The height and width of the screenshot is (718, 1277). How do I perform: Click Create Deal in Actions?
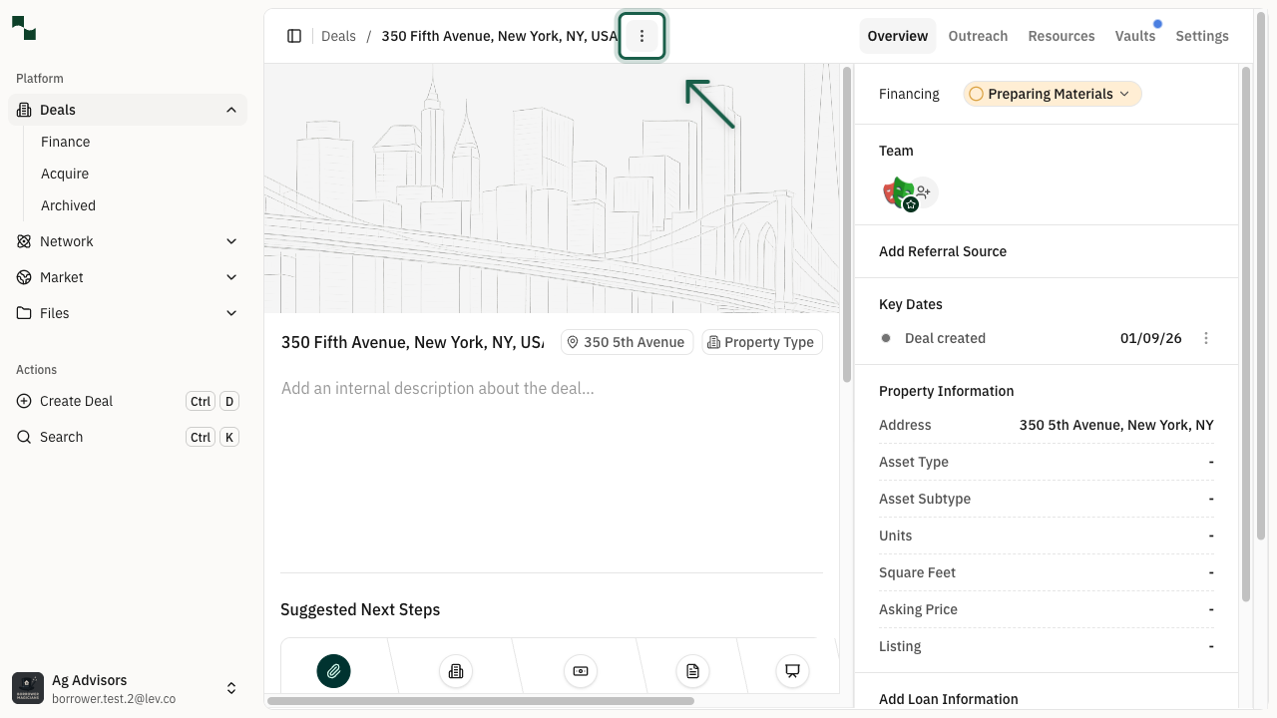[x=77, y=401]
